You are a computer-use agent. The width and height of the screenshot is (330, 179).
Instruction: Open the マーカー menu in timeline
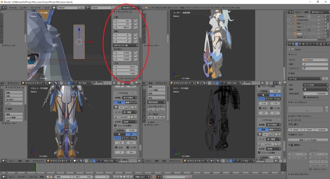pyautogui.click(x=22, y=177)
